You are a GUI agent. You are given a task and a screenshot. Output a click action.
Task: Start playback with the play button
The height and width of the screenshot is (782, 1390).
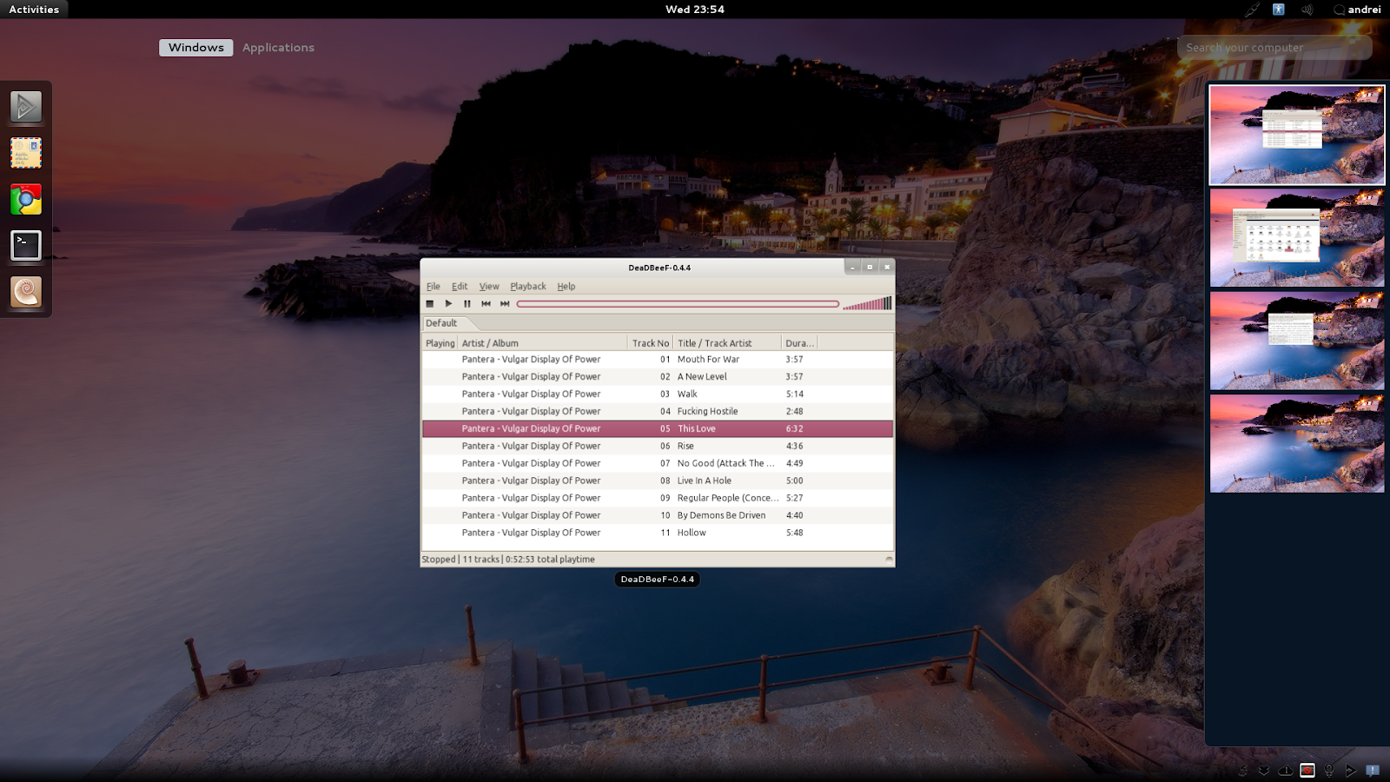tap(448, 304)
